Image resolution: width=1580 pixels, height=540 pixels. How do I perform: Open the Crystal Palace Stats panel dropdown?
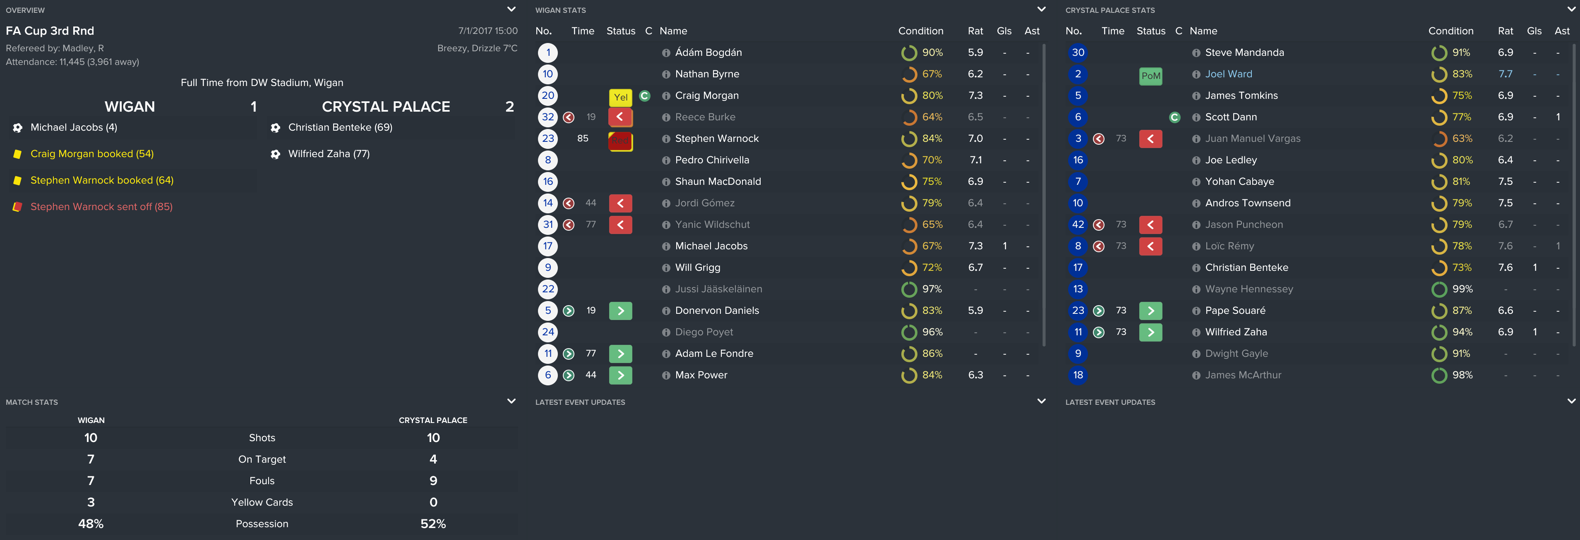point(1571,10)
